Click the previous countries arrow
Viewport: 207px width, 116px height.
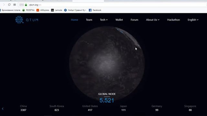[x=3, y=109]
